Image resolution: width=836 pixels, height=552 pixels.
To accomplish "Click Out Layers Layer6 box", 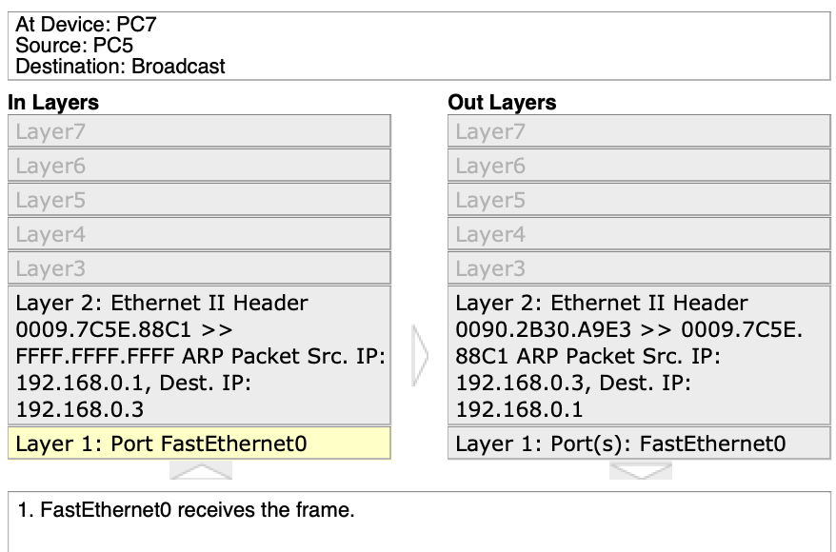I will 639,166.
